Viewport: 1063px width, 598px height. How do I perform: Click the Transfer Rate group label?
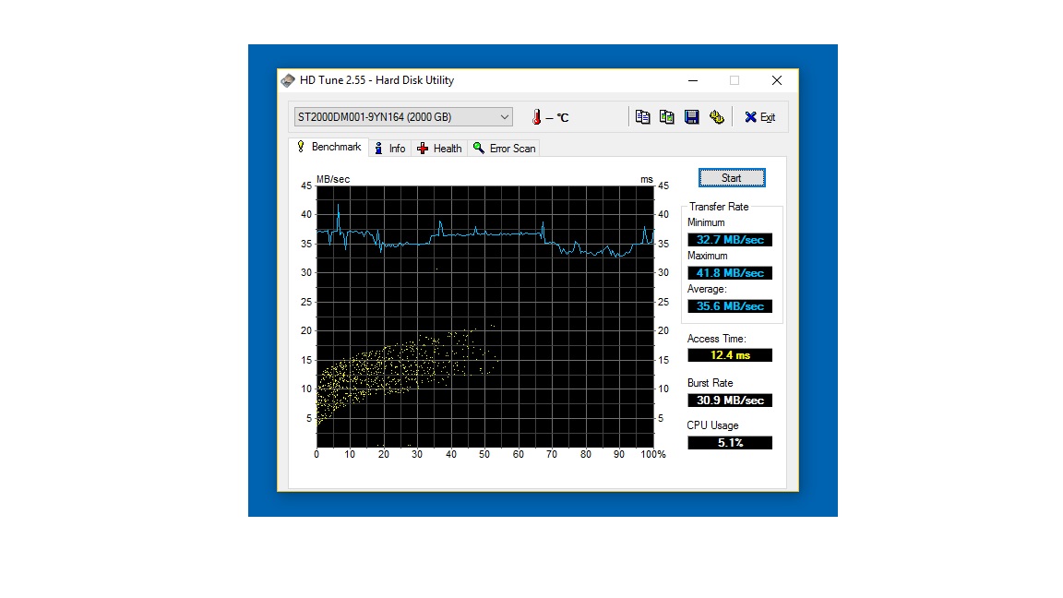(719, 207)
